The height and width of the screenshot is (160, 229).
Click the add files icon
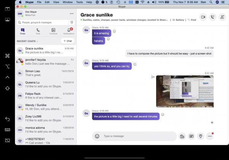[182, 136]
